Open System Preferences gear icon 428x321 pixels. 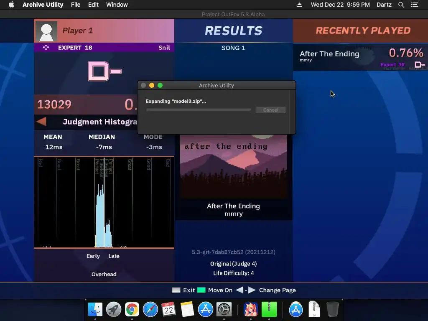[x=224, y=309]
